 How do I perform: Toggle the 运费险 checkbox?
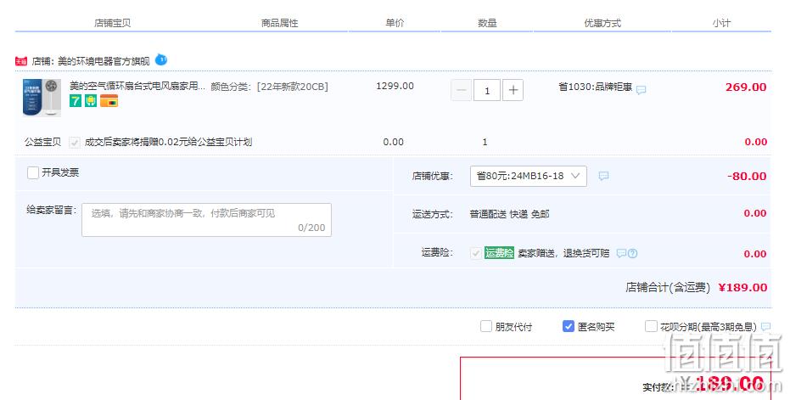(x=475, y=253)
